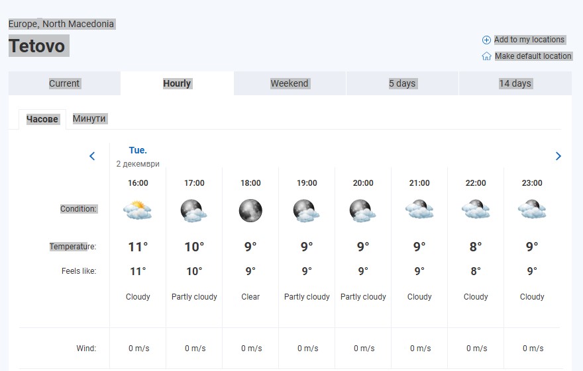Image resolution: width=583 pixels, height=371 pixels.
Task: Select the Часове sub-tab
Action: click(42, 119)
